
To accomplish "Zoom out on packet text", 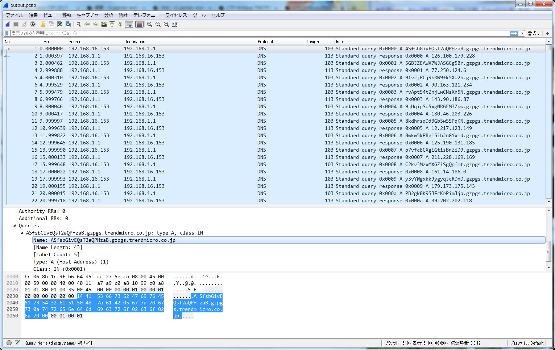I will click(x=158, y=24).
